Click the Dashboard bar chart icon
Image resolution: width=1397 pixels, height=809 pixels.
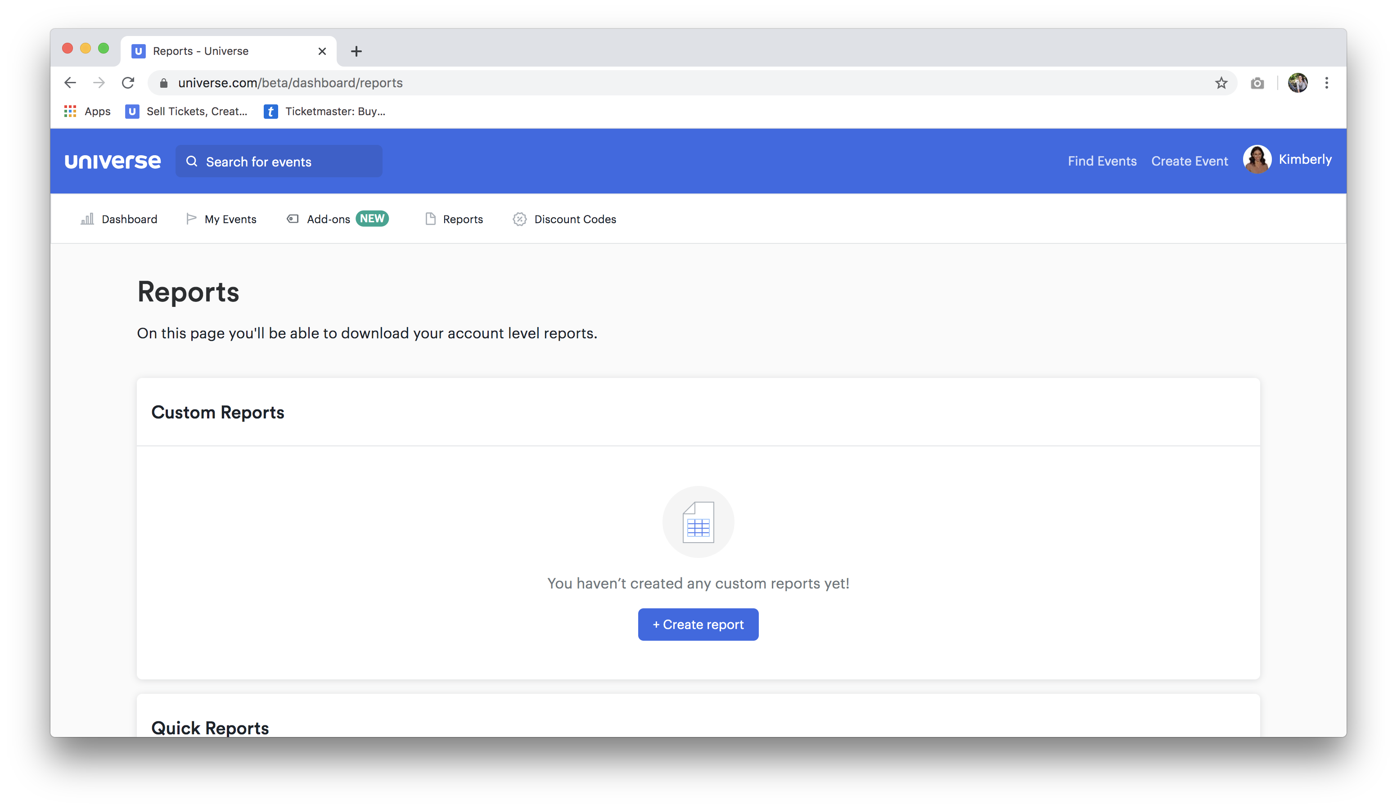click(x=87, y=219)
